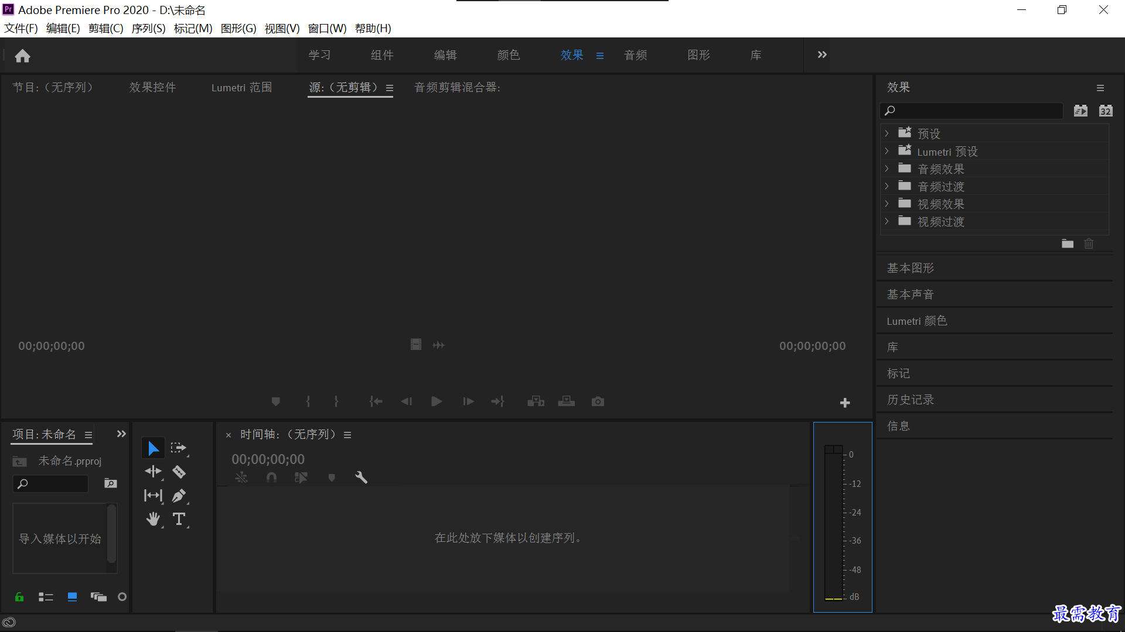Open the source monitor button editor plus
Screen dimensions: 1125x632
(845, 403)
